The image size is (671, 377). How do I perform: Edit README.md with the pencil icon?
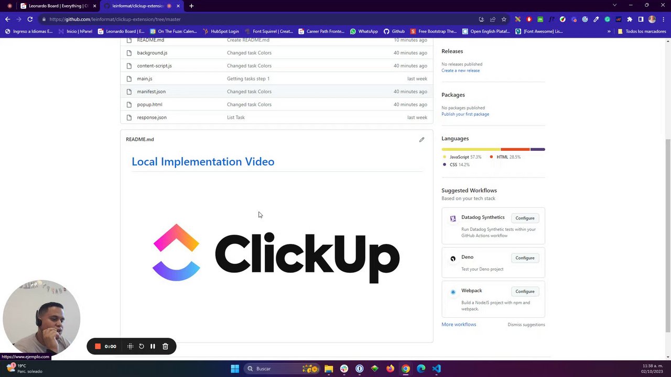(421, 140)
